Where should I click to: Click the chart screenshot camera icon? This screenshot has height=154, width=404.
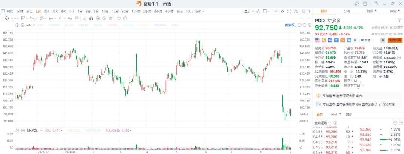[x=276, y=11]
